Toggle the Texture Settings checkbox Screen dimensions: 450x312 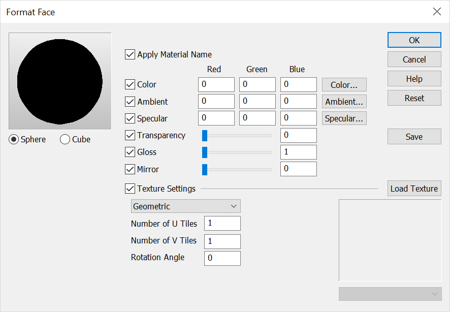(x=130, y=188)
